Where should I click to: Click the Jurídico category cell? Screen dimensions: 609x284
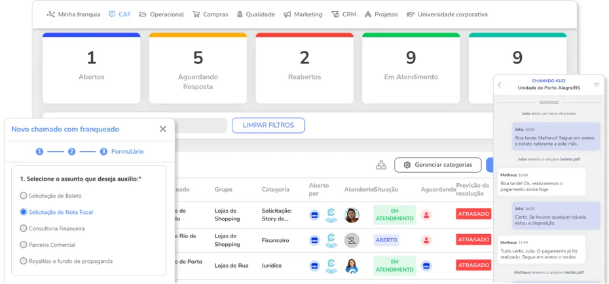272,266
